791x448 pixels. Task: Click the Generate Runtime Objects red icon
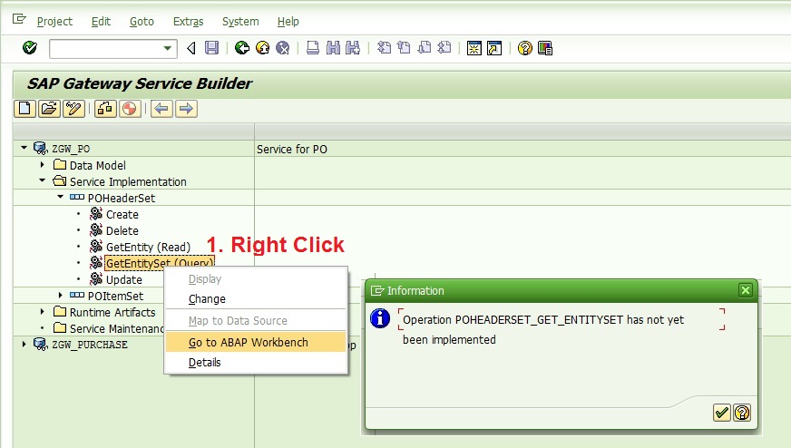[x=130, y=109]
